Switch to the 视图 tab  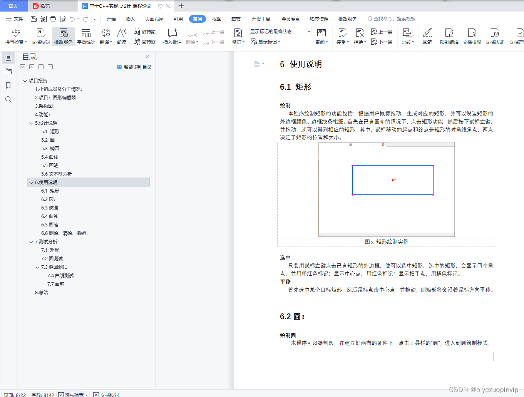pyautogui.click(x=217, y=19)
